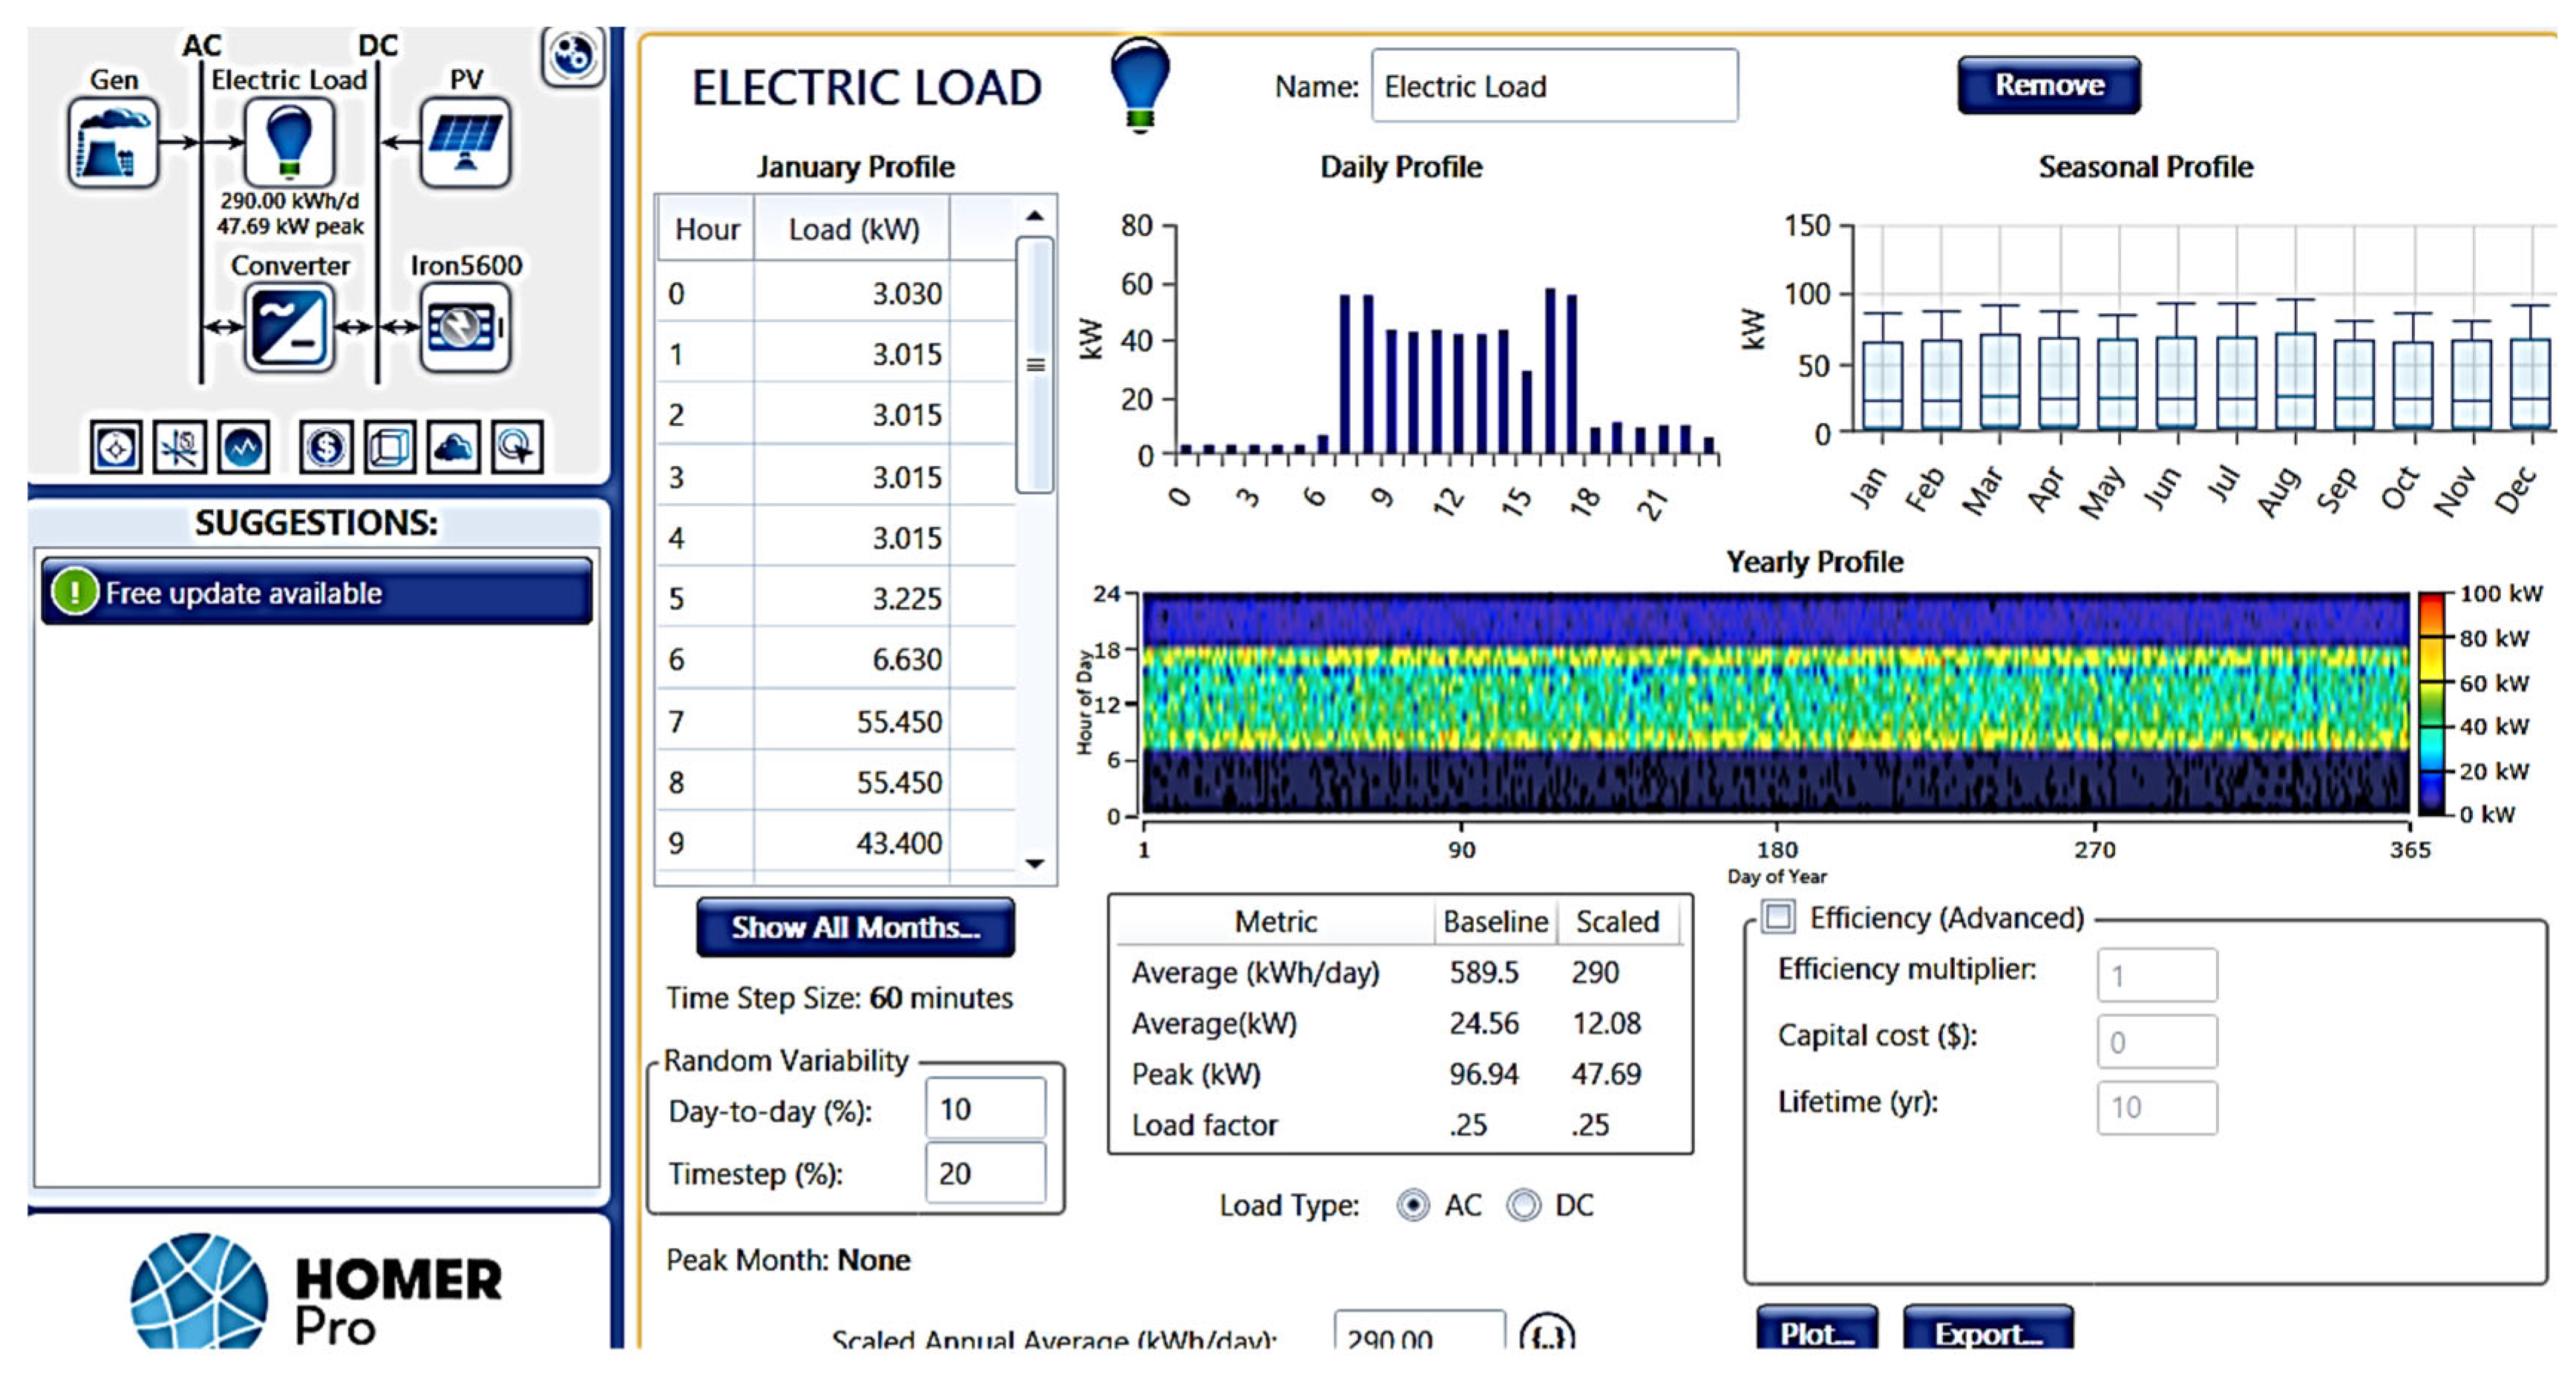Open the Search Space cube icon
Screen dimensions: 2576x1374
(x=389, y=447)
